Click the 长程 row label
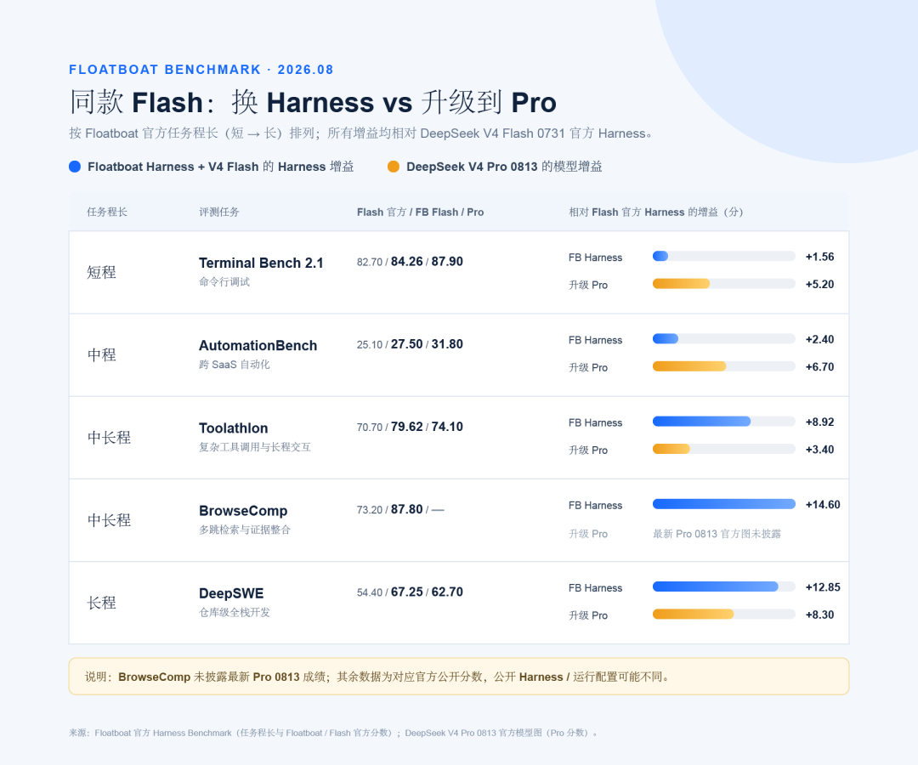This screenshot has height=765, width=918. click(x=101, y=603)
